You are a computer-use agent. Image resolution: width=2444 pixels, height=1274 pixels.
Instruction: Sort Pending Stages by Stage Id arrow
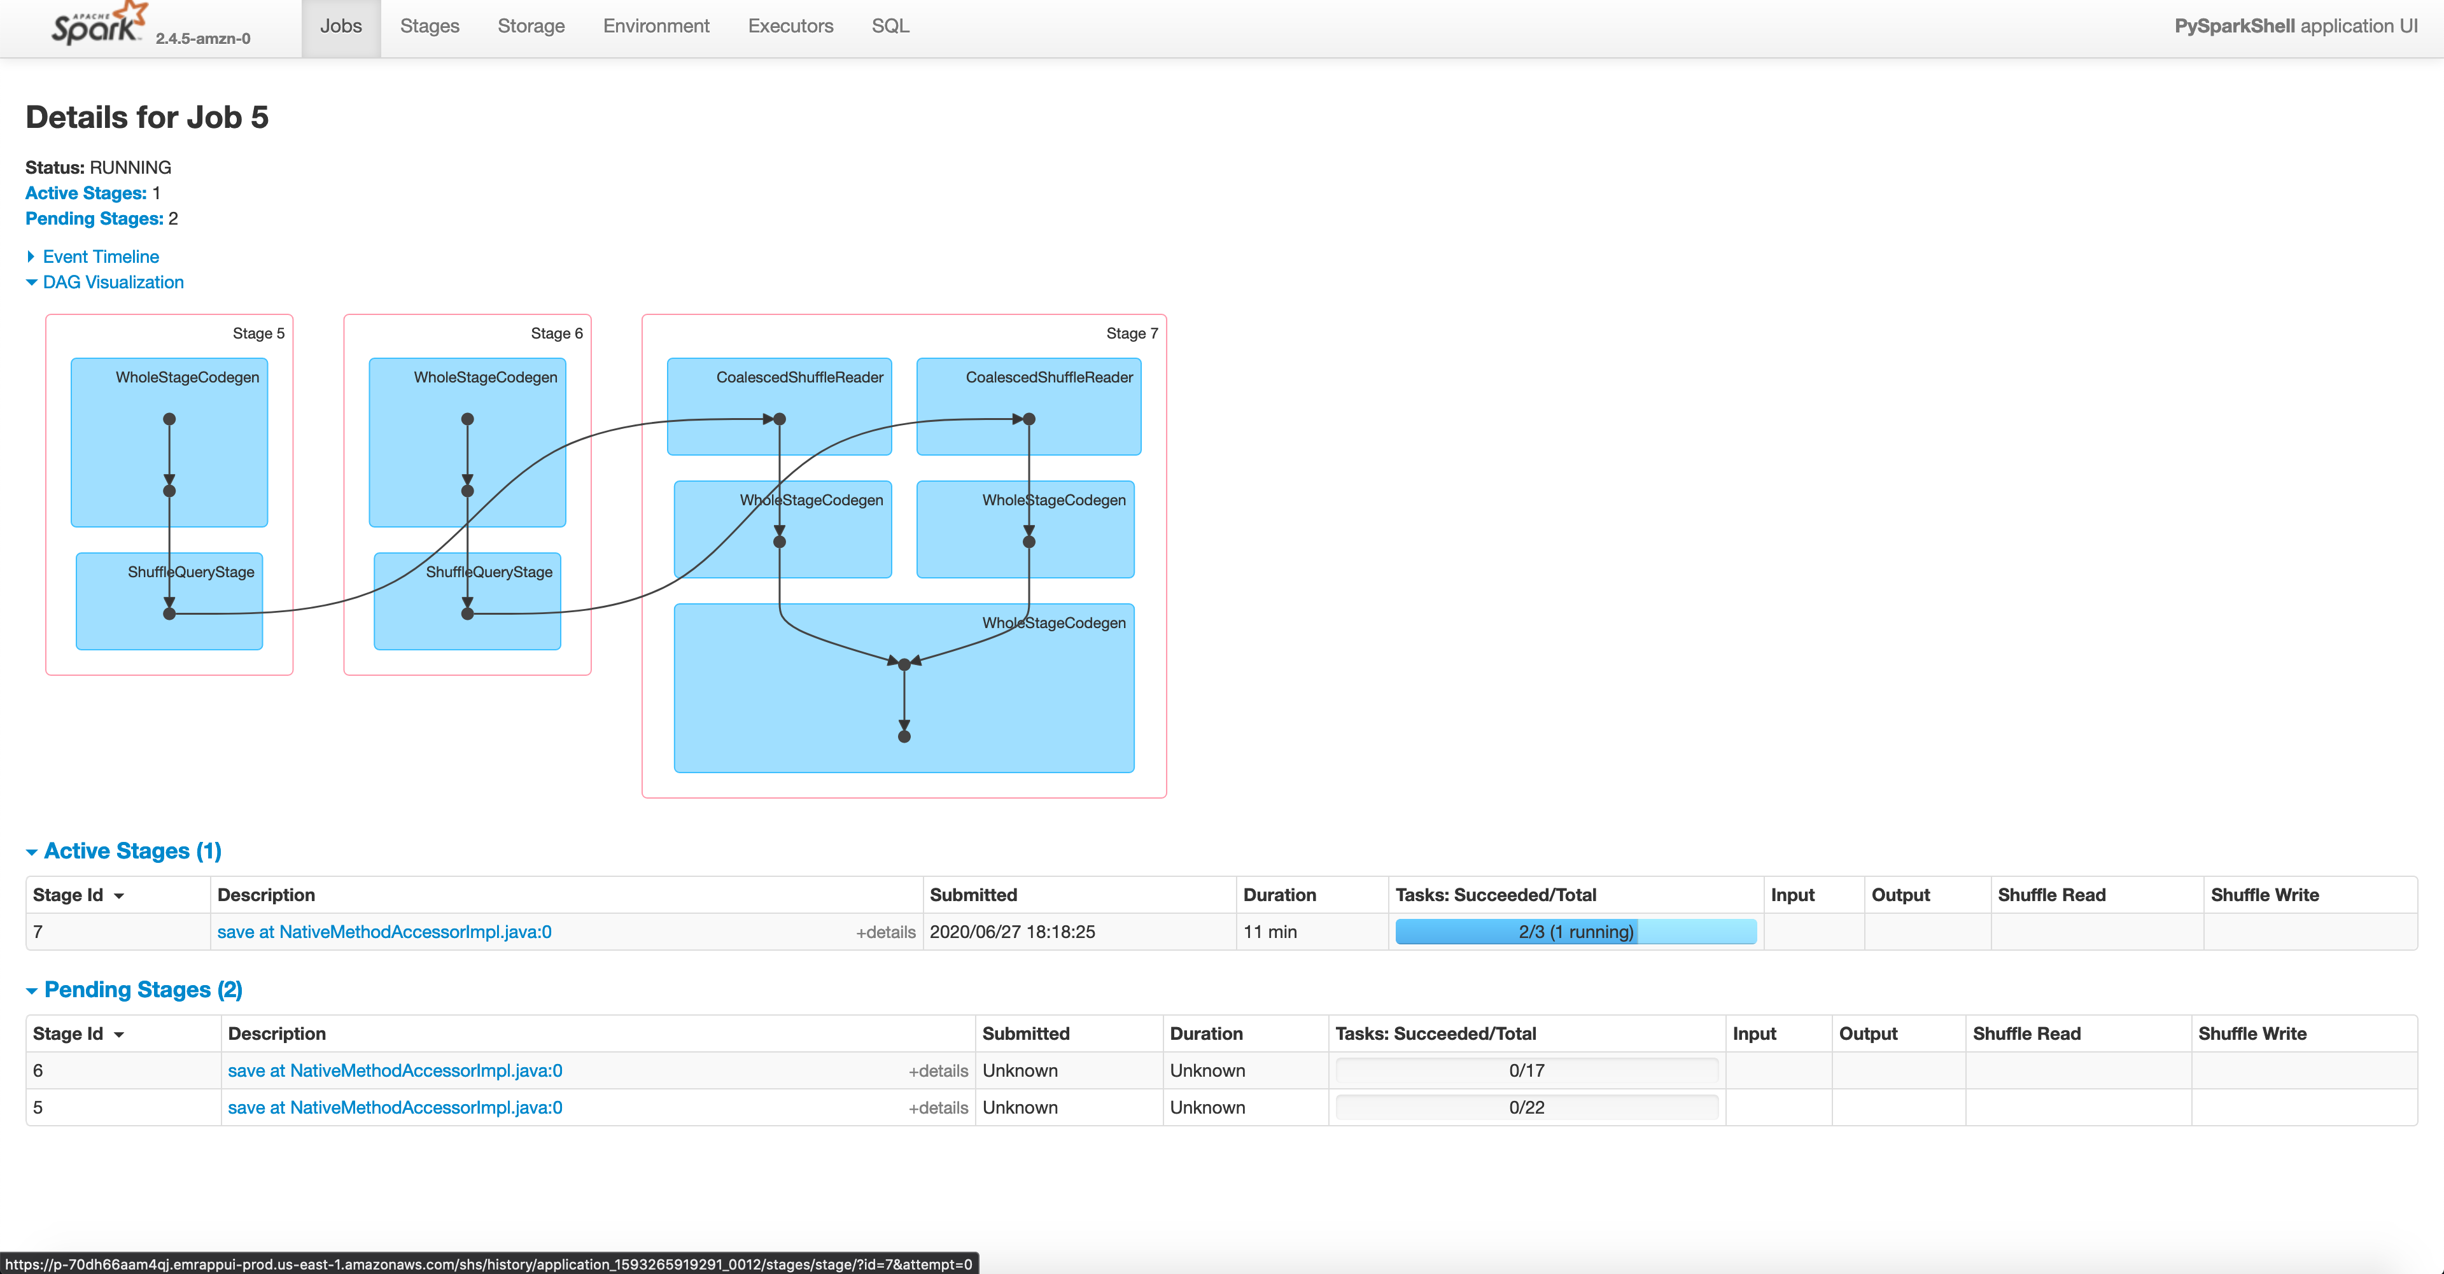click(x=120, y=1034)
